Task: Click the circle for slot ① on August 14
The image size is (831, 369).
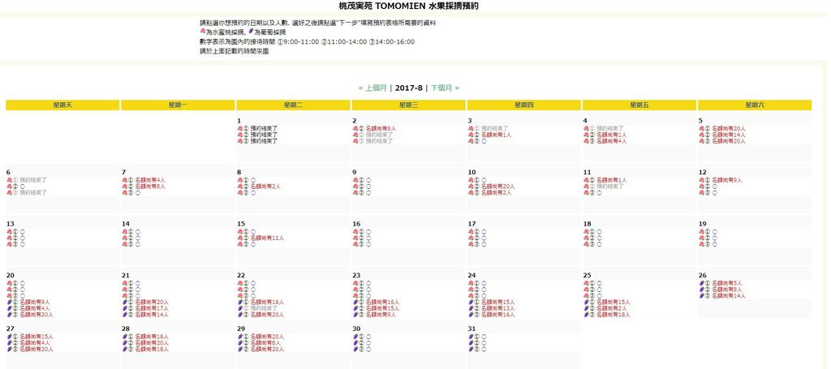Action: coord(138,232)
